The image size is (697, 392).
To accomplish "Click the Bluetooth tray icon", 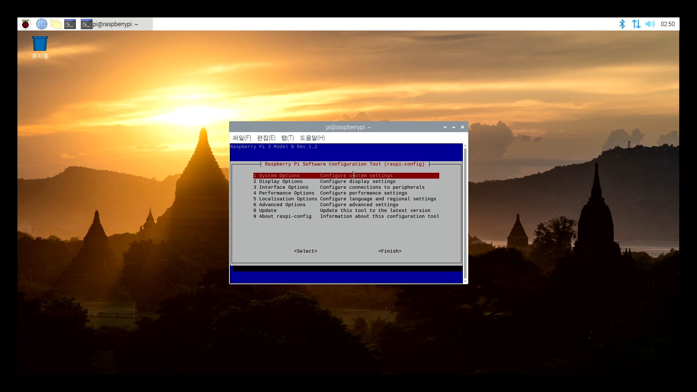I will (x=622, y=24).
